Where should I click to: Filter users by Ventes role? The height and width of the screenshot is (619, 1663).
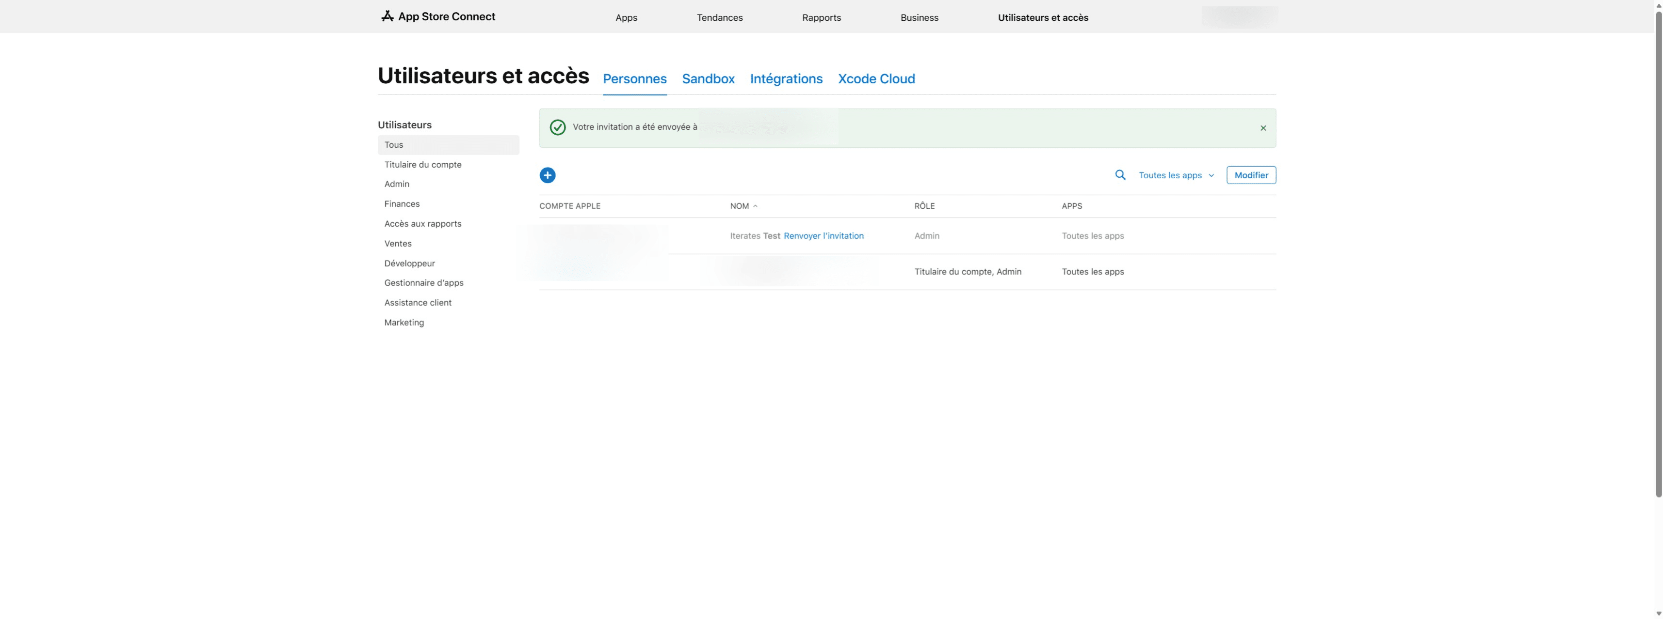coord(398,244)
